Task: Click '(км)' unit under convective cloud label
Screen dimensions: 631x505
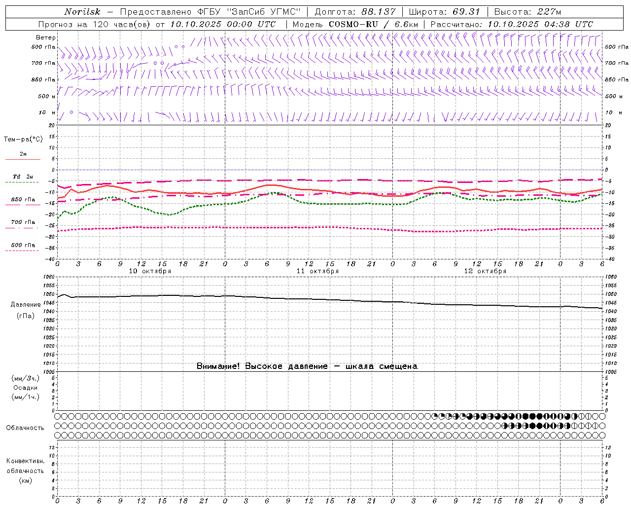Action: point(25,480)
